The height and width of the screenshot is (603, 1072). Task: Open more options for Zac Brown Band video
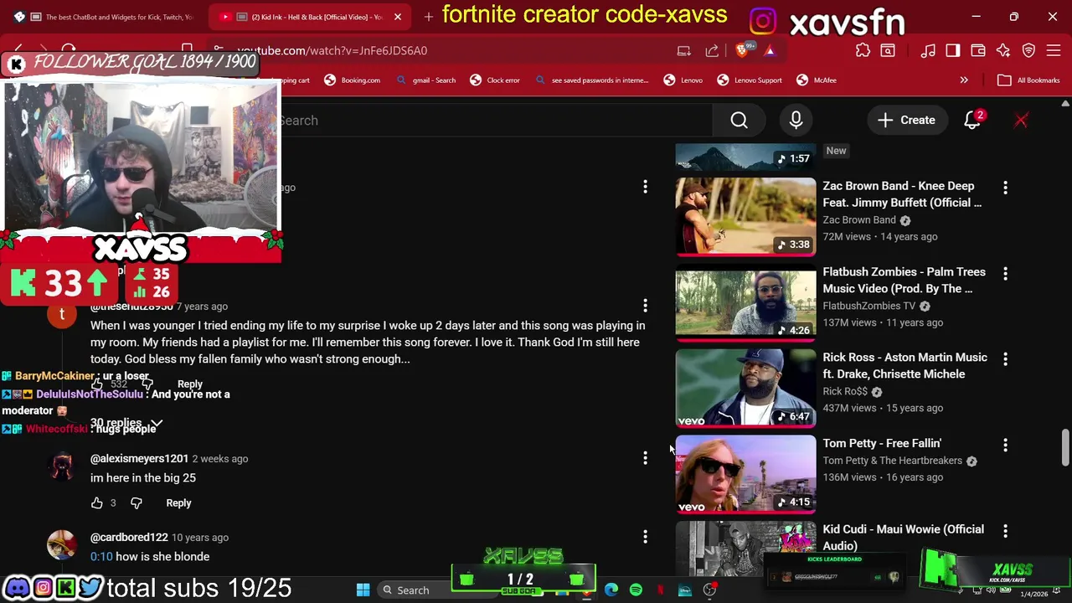(1005, 187)
